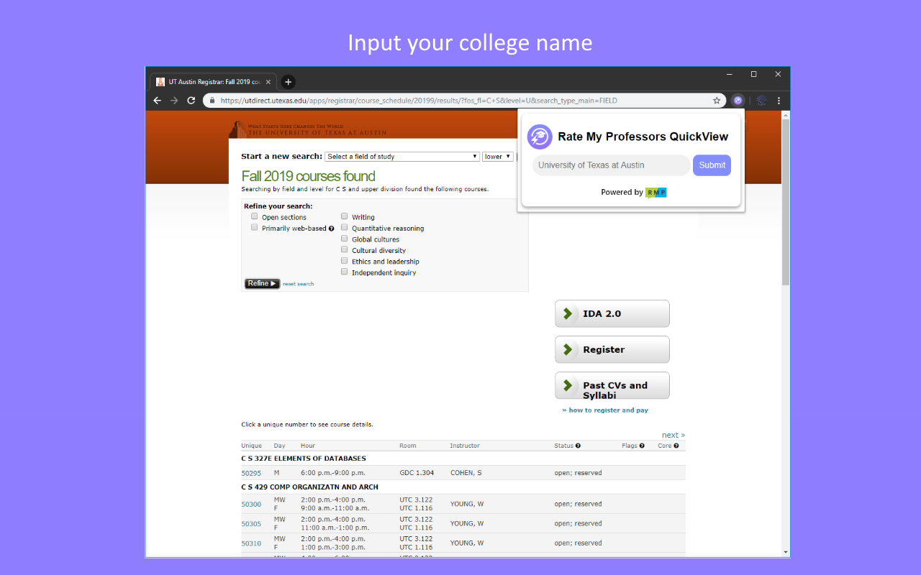This screenshot has width=921, height=575.
Task: Click the Register button
Action: [612, 349]
